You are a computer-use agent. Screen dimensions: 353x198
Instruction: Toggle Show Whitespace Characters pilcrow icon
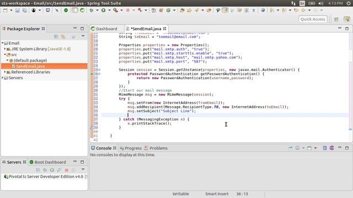254,10
